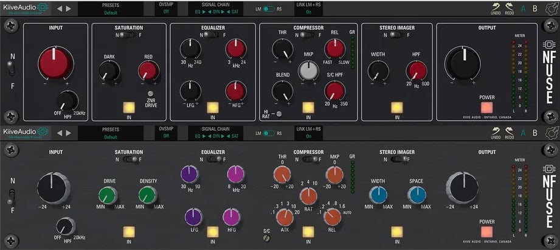Flip global N/F switch on top plugin left
Image resolution: width=560 pixels, height=250 pixels.
12,69
